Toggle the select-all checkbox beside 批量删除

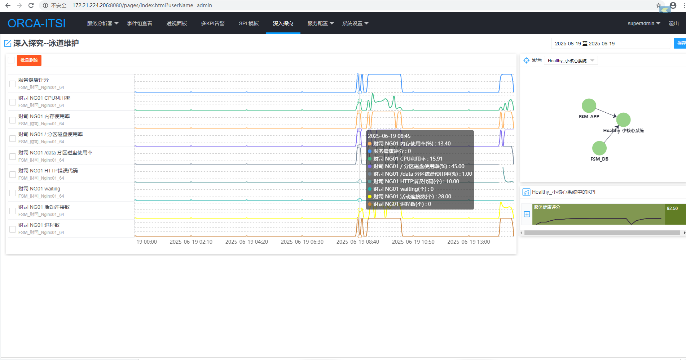point(11,60)
